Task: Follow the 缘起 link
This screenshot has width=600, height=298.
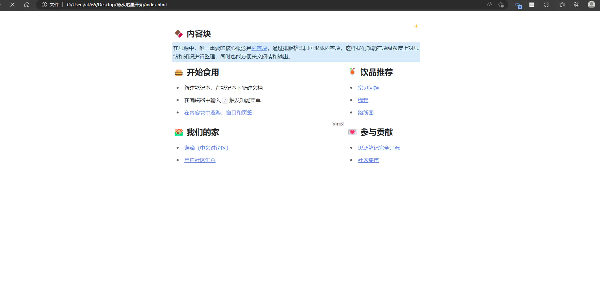Action: point(363,100)
